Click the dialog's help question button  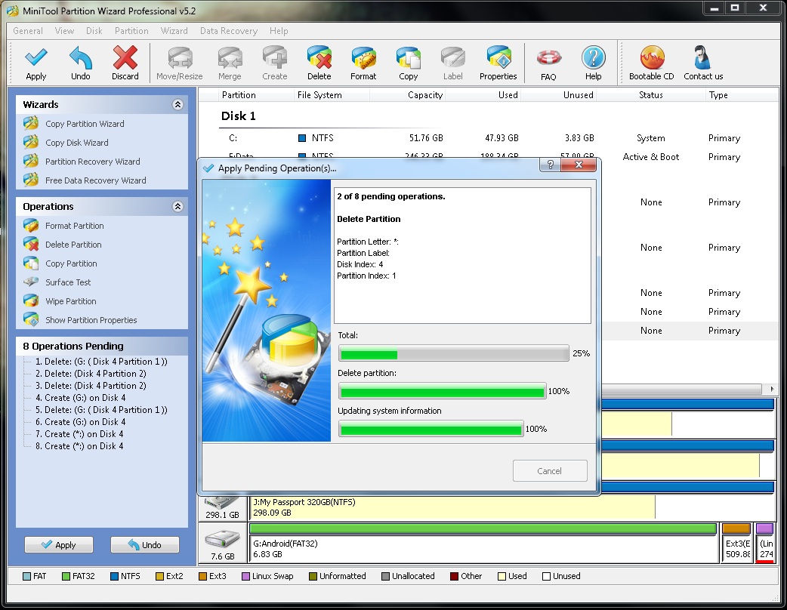550,165
